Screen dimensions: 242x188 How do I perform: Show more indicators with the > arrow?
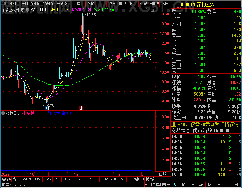(129, 179)
